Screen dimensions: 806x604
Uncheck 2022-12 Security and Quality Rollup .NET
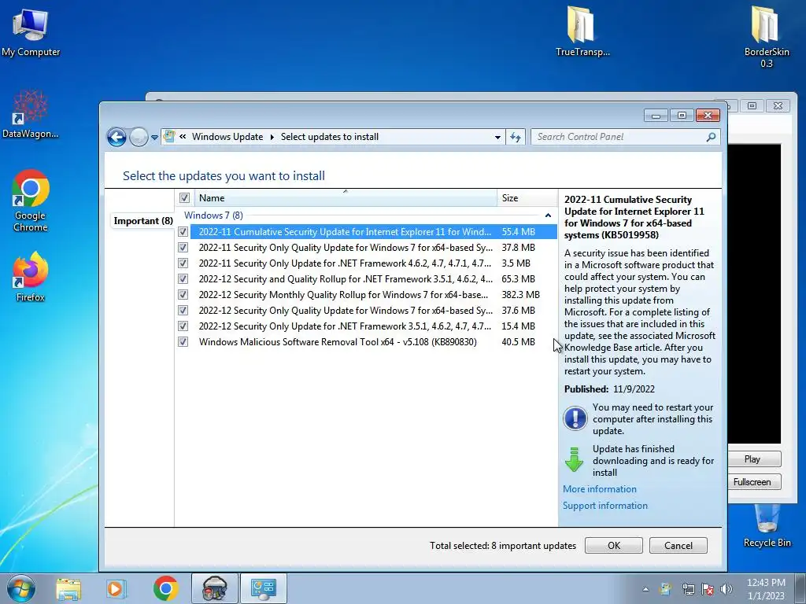pyautogui.click(x=183, y=279)
